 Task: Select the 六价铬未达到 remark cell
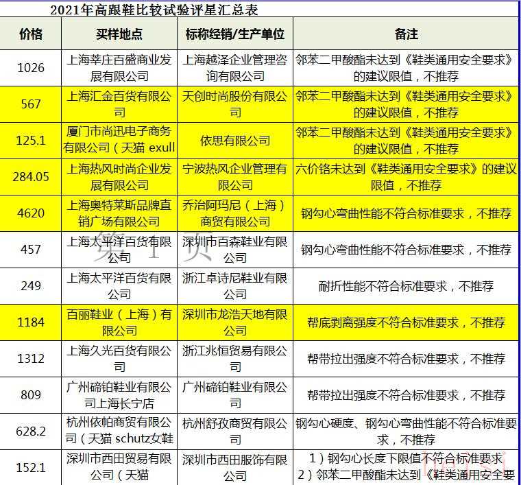coord(406,177)
